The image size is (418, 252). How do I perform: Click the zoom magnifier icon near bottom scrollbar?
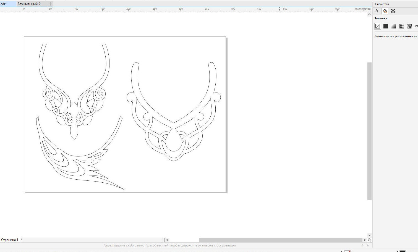(x=369, y=240)
